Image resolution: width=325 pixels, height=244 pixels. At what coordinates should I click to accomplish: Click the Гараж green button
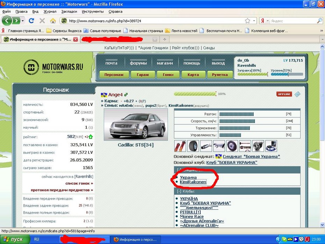click(143, 74)
